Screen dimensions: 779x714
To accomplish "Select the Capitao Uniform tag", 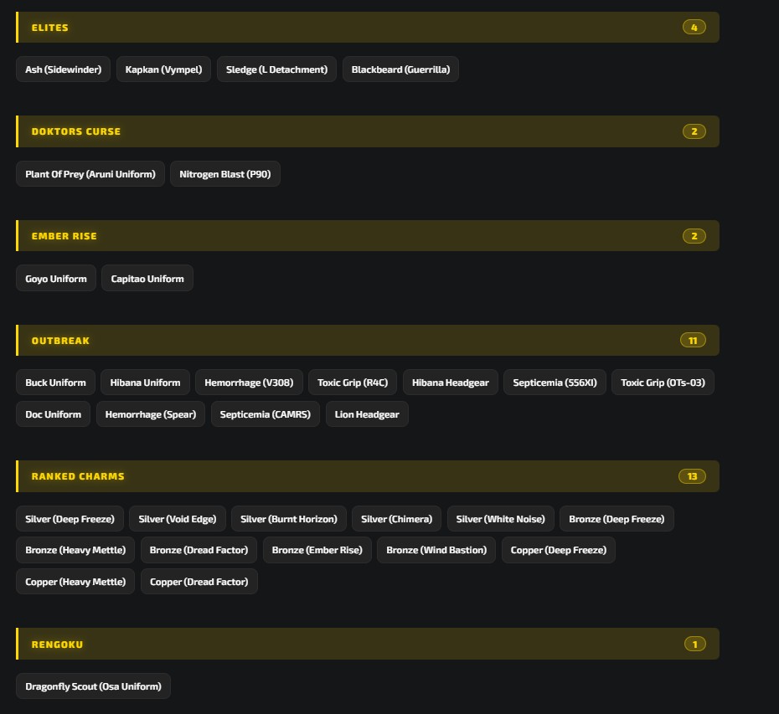I will [147, 279].
